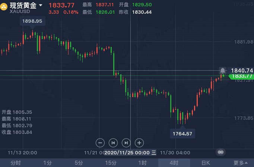Screen dimensions: 254x167
Task: Click the 1898.95 high price marker
Action: click(32, 21)
